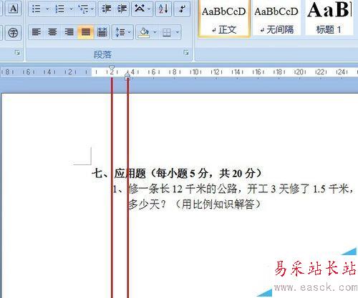Viewport: 358px width, 298px height.
Task: Click Decrease Indent icon
Action: click(106, 9)
